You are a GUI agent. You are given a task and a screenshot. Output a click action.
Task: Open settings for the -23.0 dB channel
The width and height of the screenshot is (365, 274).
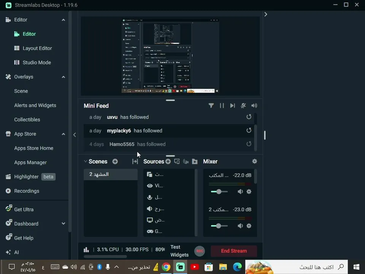pos(249,226)
